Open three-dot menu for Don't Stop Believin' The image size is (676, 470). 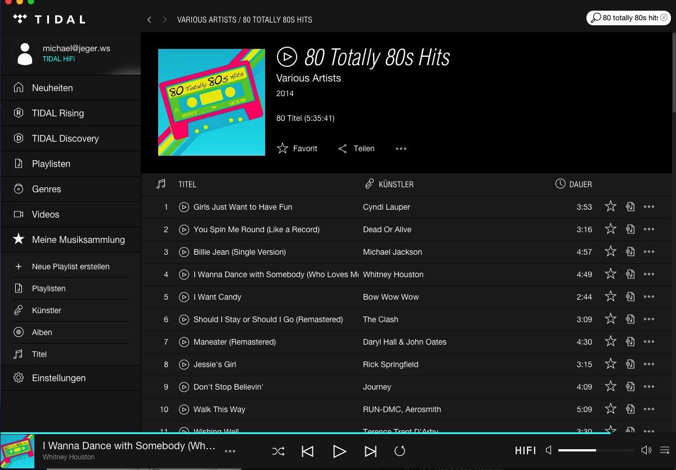(x=649, y=387)
